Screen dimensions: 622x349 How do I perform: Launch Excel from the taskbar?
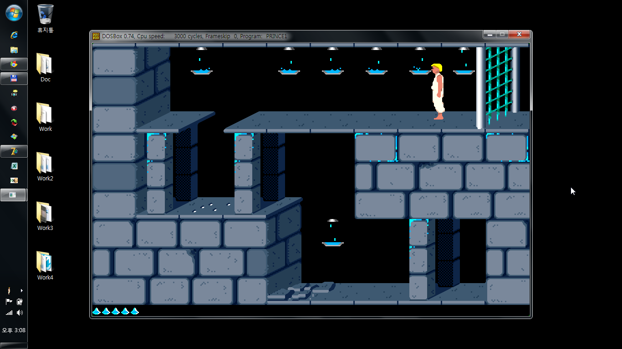coord(14,166)
